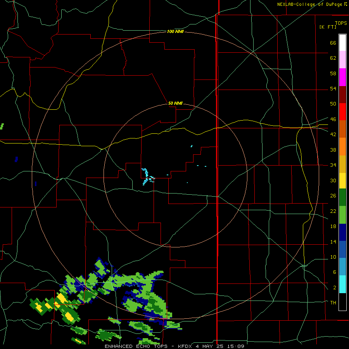Screen dimensions: 349x349
Task: Select the dark green legend swatch
Action: (x=342, y=197)
